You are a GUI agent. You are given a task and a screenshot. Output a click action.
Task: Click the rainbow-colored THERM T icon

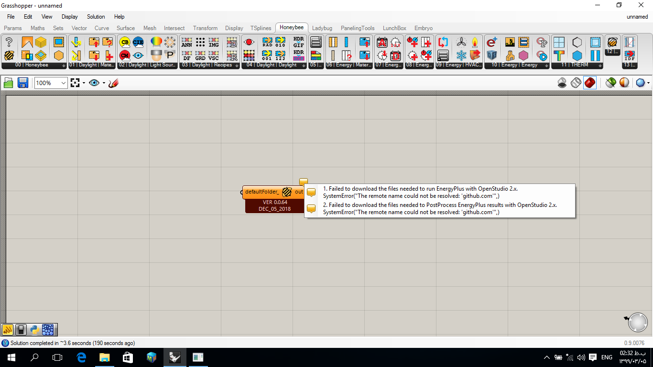[x=559, y=55]
